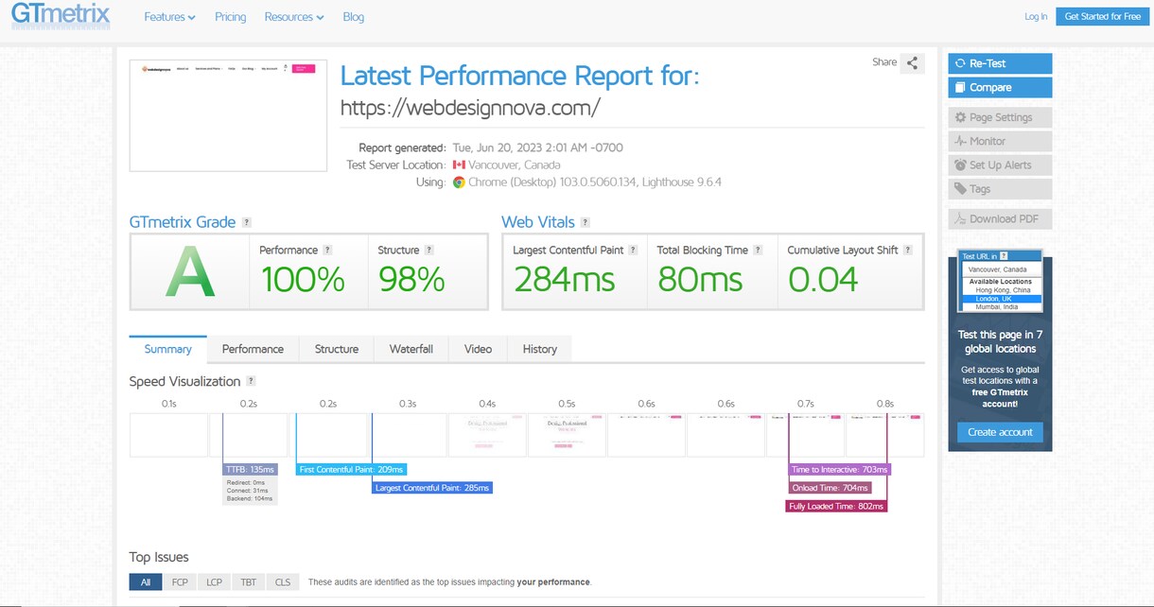Viewport: 1154px width, 607px height.
Task: Click the Compare button
Action: [x=1000, y=88]
